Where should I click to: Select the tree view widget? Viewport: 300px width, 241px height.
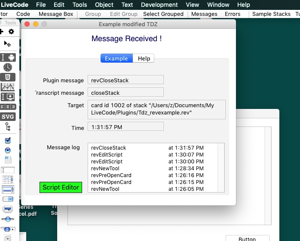tap(8, 127)
